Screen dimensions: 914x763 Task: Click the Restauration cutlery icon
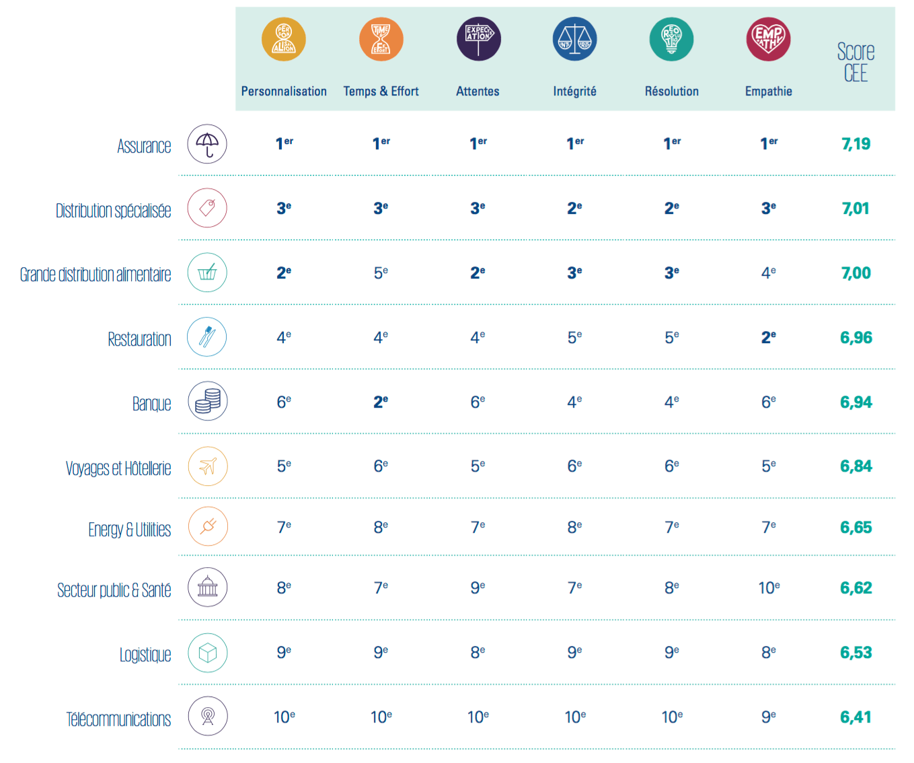click(x=207, y=337)
